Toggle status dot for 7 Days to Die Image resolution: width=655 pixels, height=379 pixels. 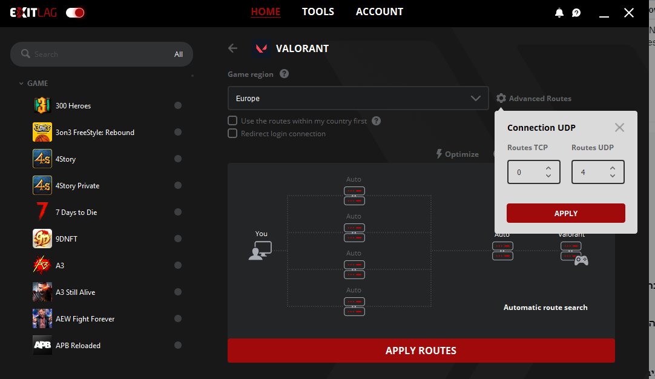coord(178,212)
